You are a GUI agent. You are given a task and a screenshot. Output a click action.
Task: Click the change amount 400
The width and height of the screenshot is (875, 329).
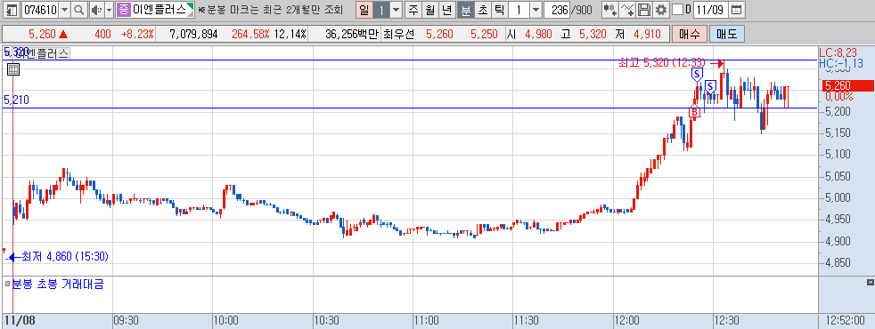(102, 35)
